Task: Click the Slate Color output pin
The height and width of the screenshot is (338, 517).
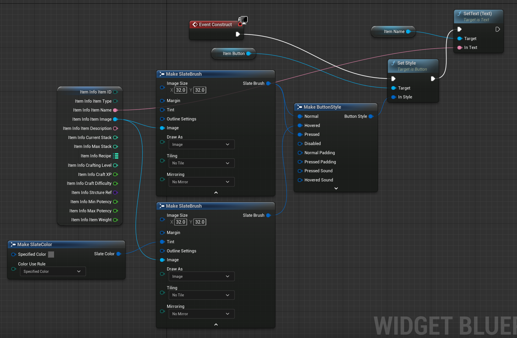Action: (119, 254)
